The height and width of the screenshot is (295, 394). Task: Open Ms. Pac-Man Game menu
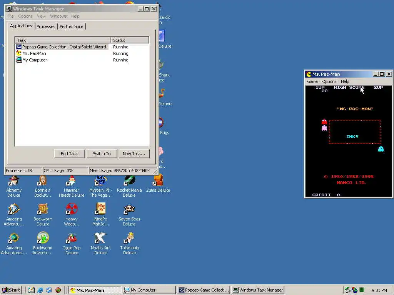(312, 81)
